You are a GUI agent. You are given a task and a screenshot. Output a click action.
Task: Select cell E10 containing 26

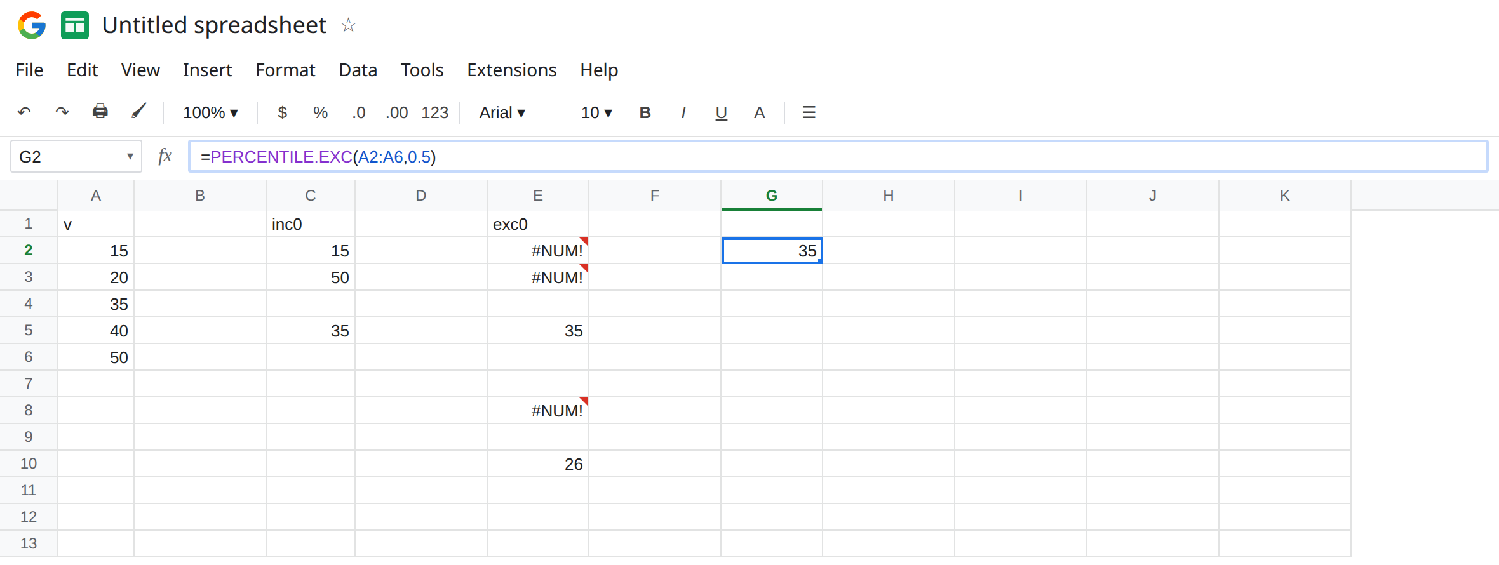coord(538,464)
